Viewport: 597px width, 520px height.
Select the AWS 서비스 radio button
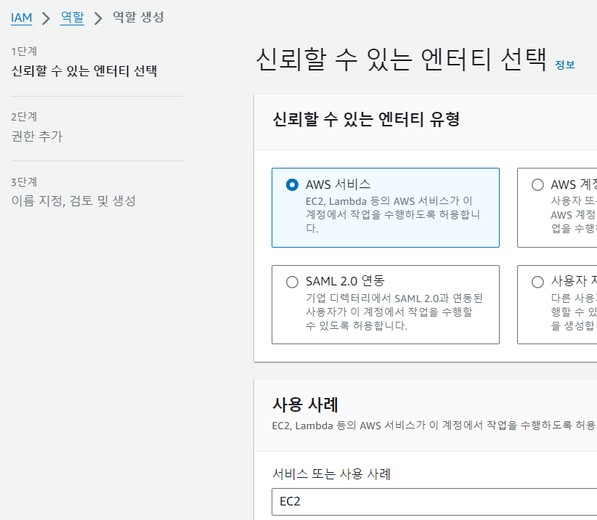click(x=292, y=185)
